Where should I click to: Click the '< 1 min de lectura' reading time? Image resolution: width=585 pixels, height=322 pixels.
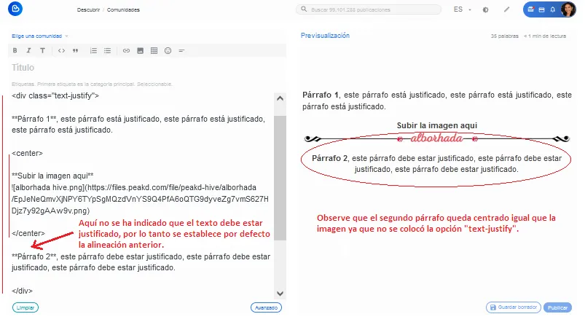click(545, 36)
